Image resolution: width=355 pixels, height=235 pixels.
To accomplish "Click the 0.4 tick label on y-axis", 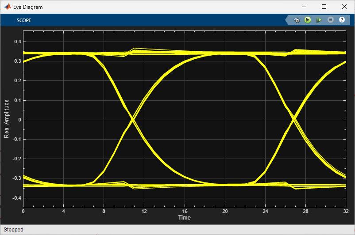I will click(18, 42).
